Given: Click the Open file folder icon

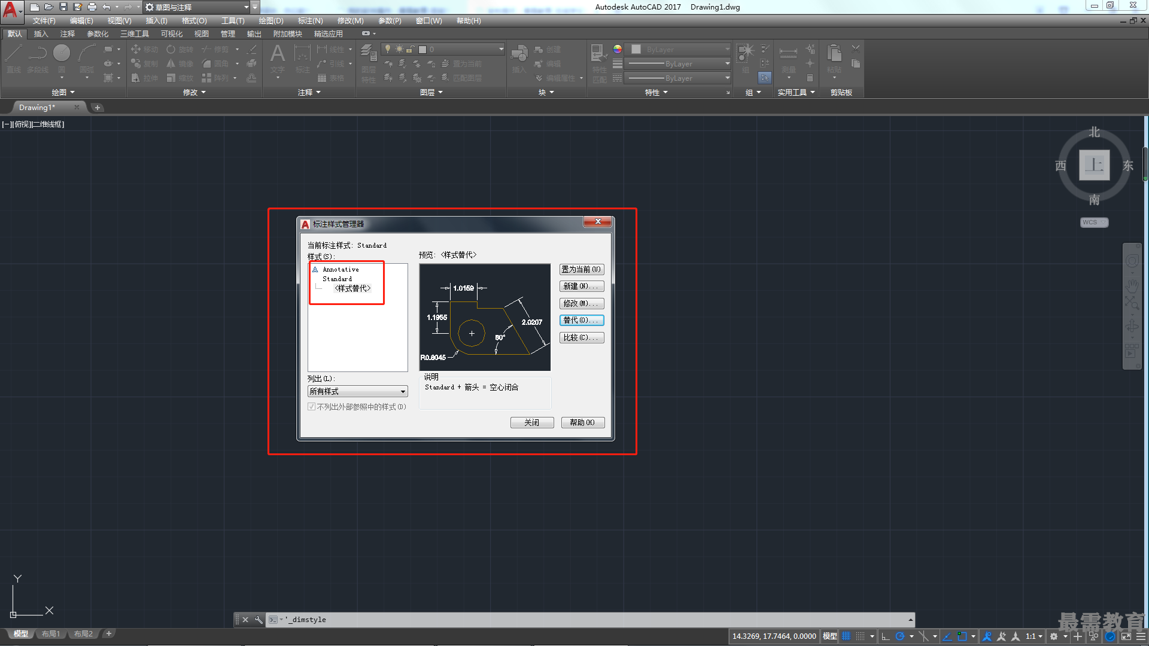Looking at the screenshot, I should click(x=48, y=7).
